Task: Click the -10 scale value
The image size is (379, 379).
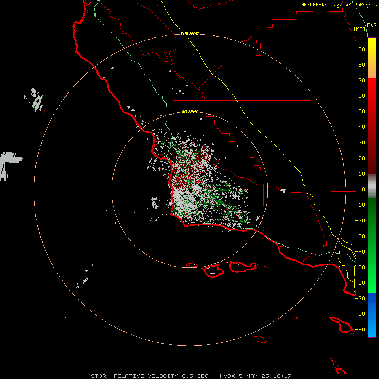Action: point(360,205)
